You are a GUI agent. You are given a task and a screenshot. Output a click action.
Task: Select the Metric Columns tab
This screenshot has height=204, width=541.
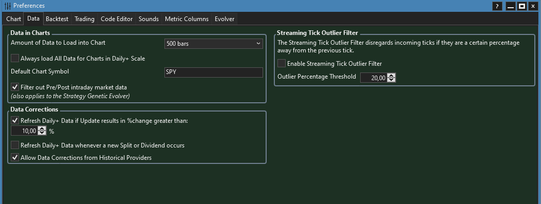click(x=186, y=19)
